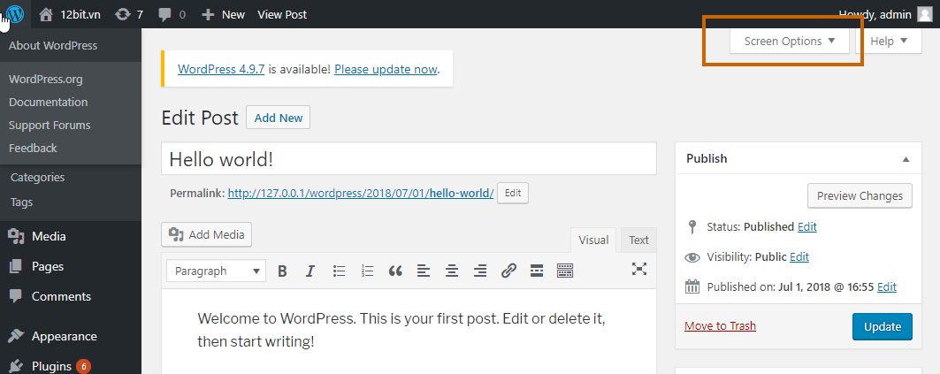Open the comments bubble in admin bar

click(172, 14)
